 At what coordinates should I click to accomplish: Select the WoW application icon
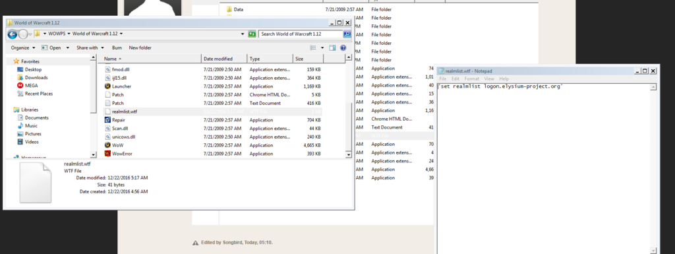(108, 145)
